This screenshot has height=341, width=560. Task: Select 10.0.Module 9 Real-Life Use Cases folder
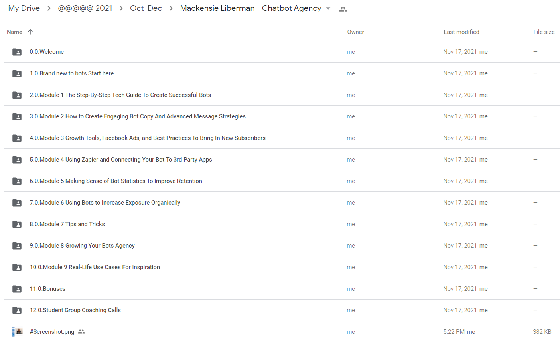(95, 267)
